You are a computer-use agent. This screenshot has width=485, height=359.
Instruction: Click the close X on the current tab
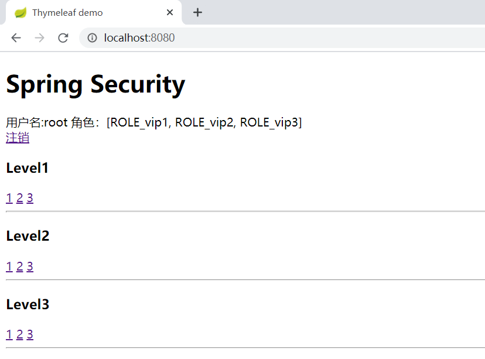[170, 12]
